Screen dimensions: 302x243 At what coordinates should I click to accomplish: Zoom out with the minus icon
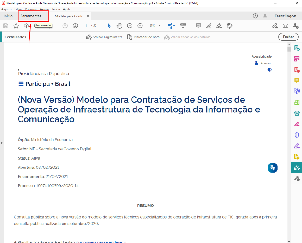[x=130, y=26]
